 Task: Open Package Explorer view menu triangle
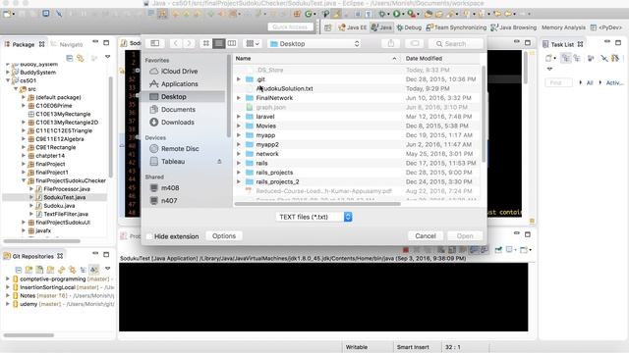coord(107,57)
